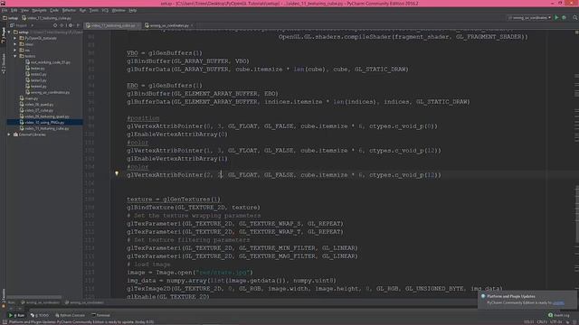Image resolution: width=579 pixels, height=325 pixels.
Task: Open the View menu
Action: [24, 10]
